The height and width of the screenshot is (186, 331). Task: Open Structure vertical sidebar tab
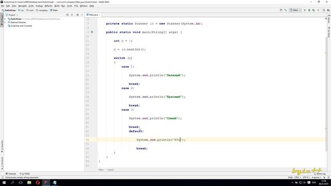(x=2, y=163)
